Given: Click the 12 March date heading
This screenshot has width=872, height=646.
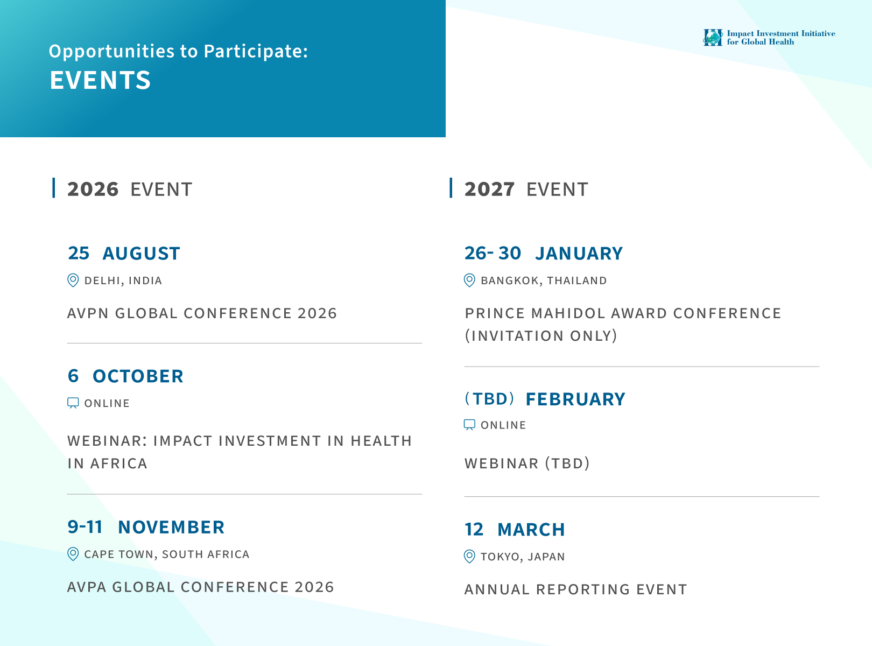Looking at the screenshot, I should (x=515, y=530).
